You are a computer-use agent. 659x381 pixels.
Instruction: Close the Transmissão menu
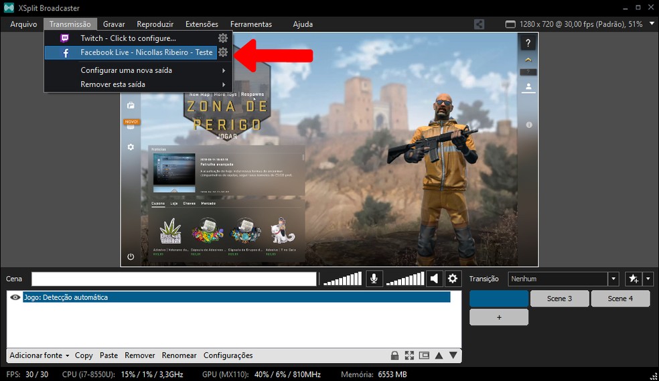70,24
